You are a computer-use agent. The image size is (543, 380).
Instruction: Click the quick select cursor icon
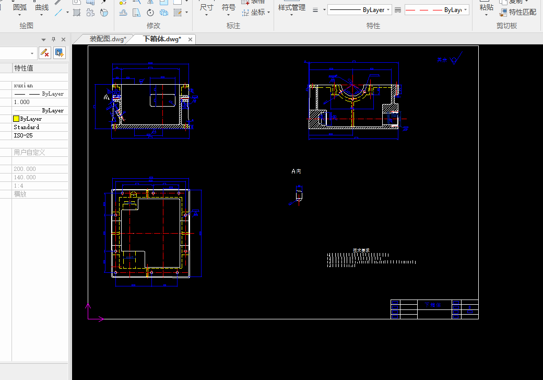(60, 53)
